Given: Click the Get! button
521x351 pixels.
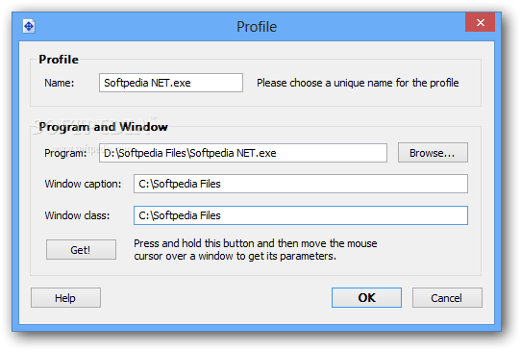Looking at the screenshot, I should coord(81,250).
